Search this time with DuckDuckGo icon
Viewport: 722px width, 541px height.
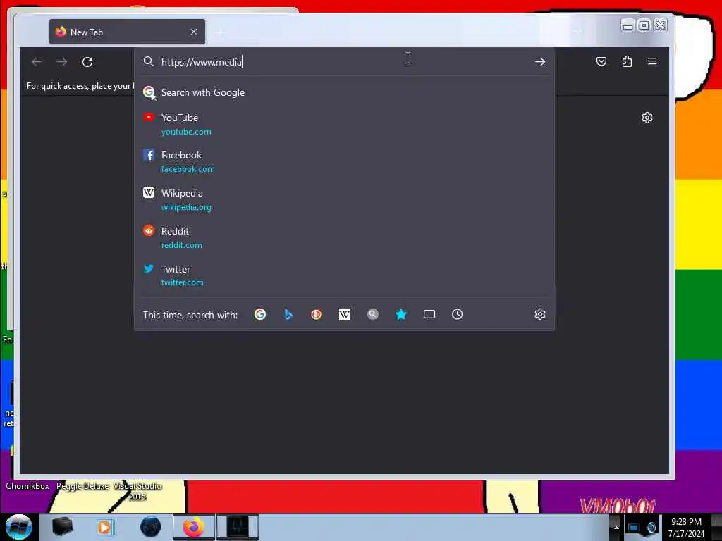[317, 314]
